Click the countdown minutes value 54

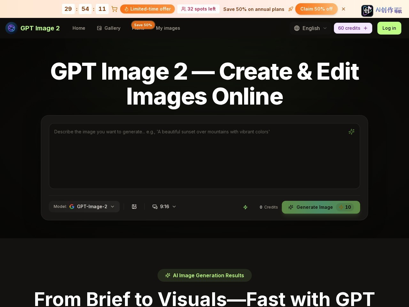85,9
